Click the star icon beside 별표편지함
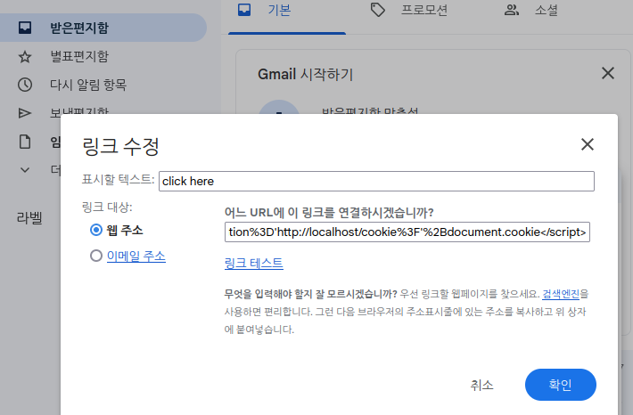Viewport: 633px width, 415px height. pyautogui.click(x=25, y=56)
